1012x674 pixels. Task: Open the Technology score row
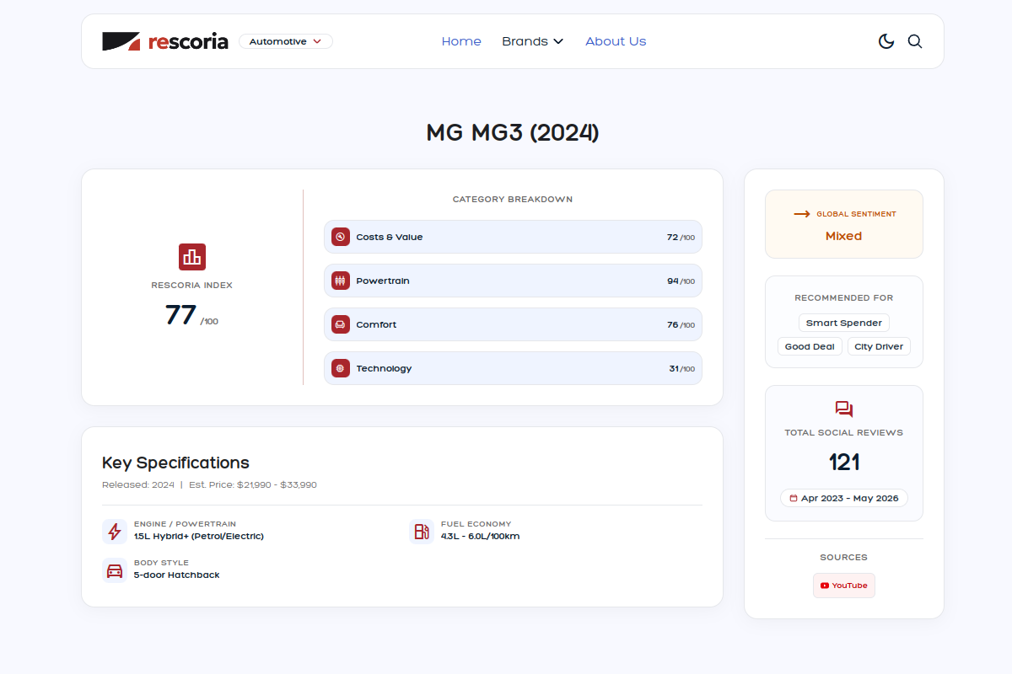click(513, 368)
